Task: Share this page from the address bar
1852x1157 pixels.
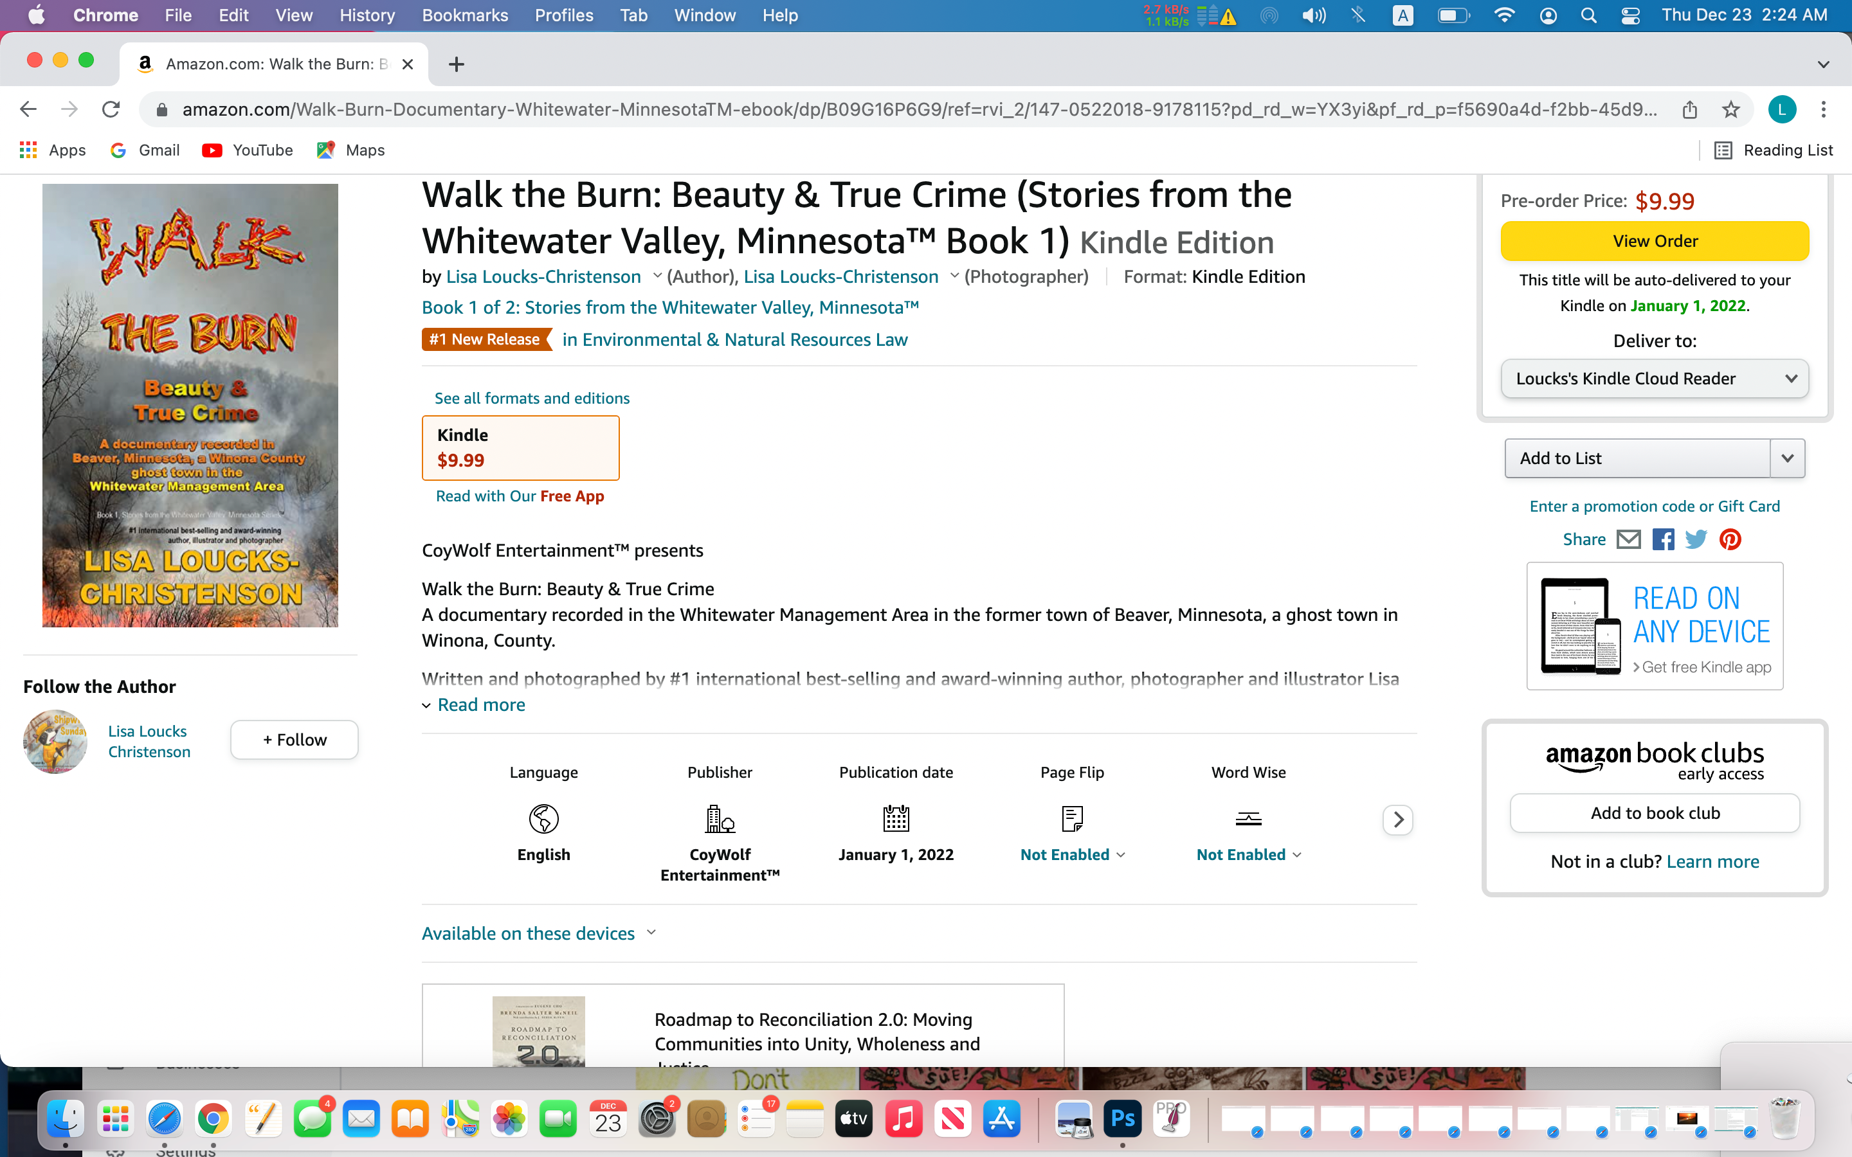Action: [x=1690, y=109]
